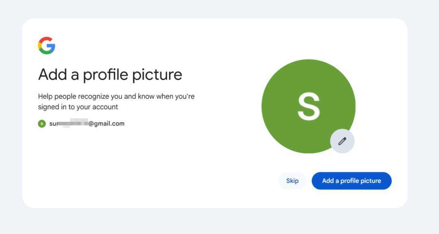
Task: Click the blue segment of Google's G logo
Action: pyautogui.click(x=52, y=48)
